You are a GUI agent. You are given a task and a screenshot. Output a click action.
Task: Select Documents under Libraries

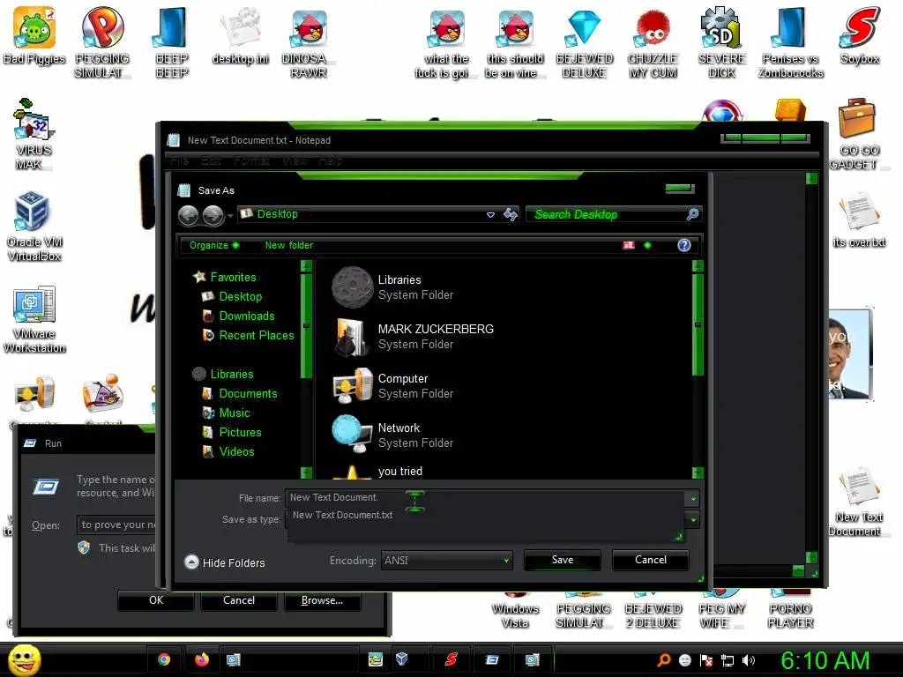coord(240,394)
